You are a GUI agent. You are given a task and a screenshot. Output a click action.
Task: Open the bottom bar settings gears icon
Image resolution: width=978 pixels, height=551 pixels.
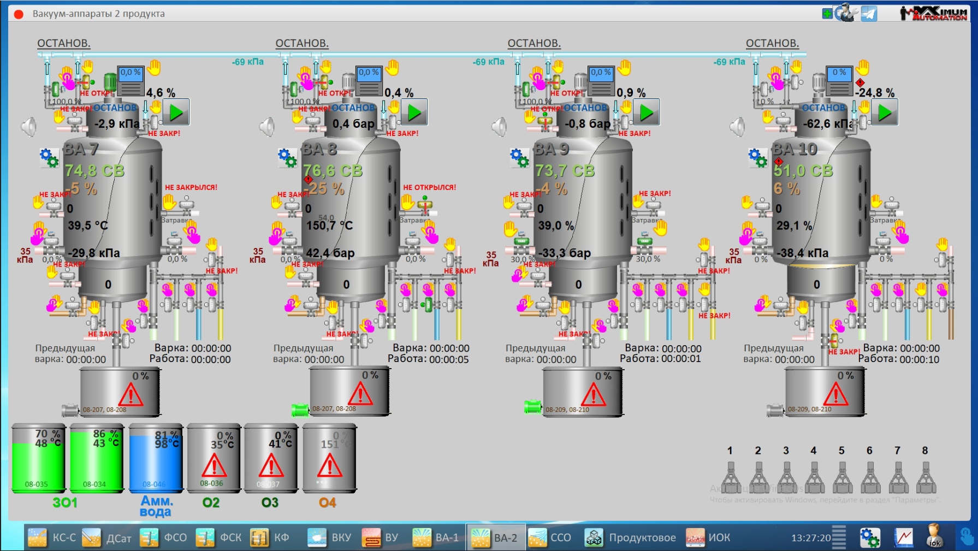click(x=869, y=538)
